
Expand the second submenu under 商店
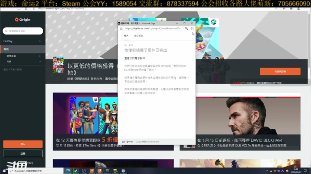22,62
